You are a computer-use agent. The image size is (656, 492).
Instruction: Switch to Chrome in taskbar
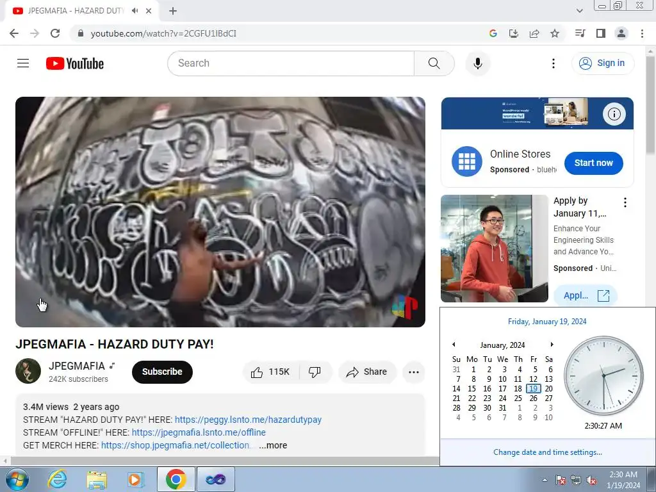pyautogui.click(x=176, y=479)
